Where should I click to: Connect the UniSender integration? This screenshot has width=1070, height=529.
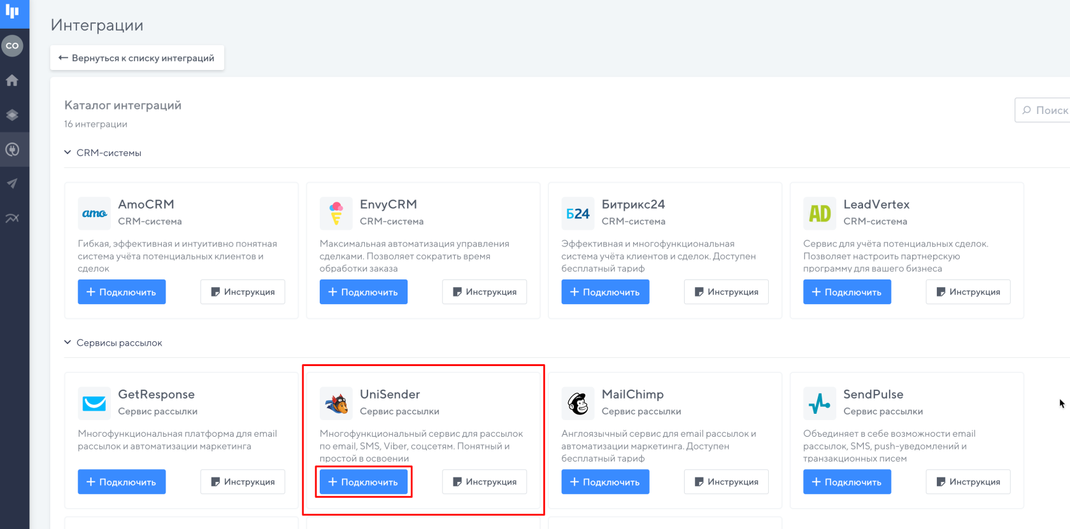[x=364, y=482]
